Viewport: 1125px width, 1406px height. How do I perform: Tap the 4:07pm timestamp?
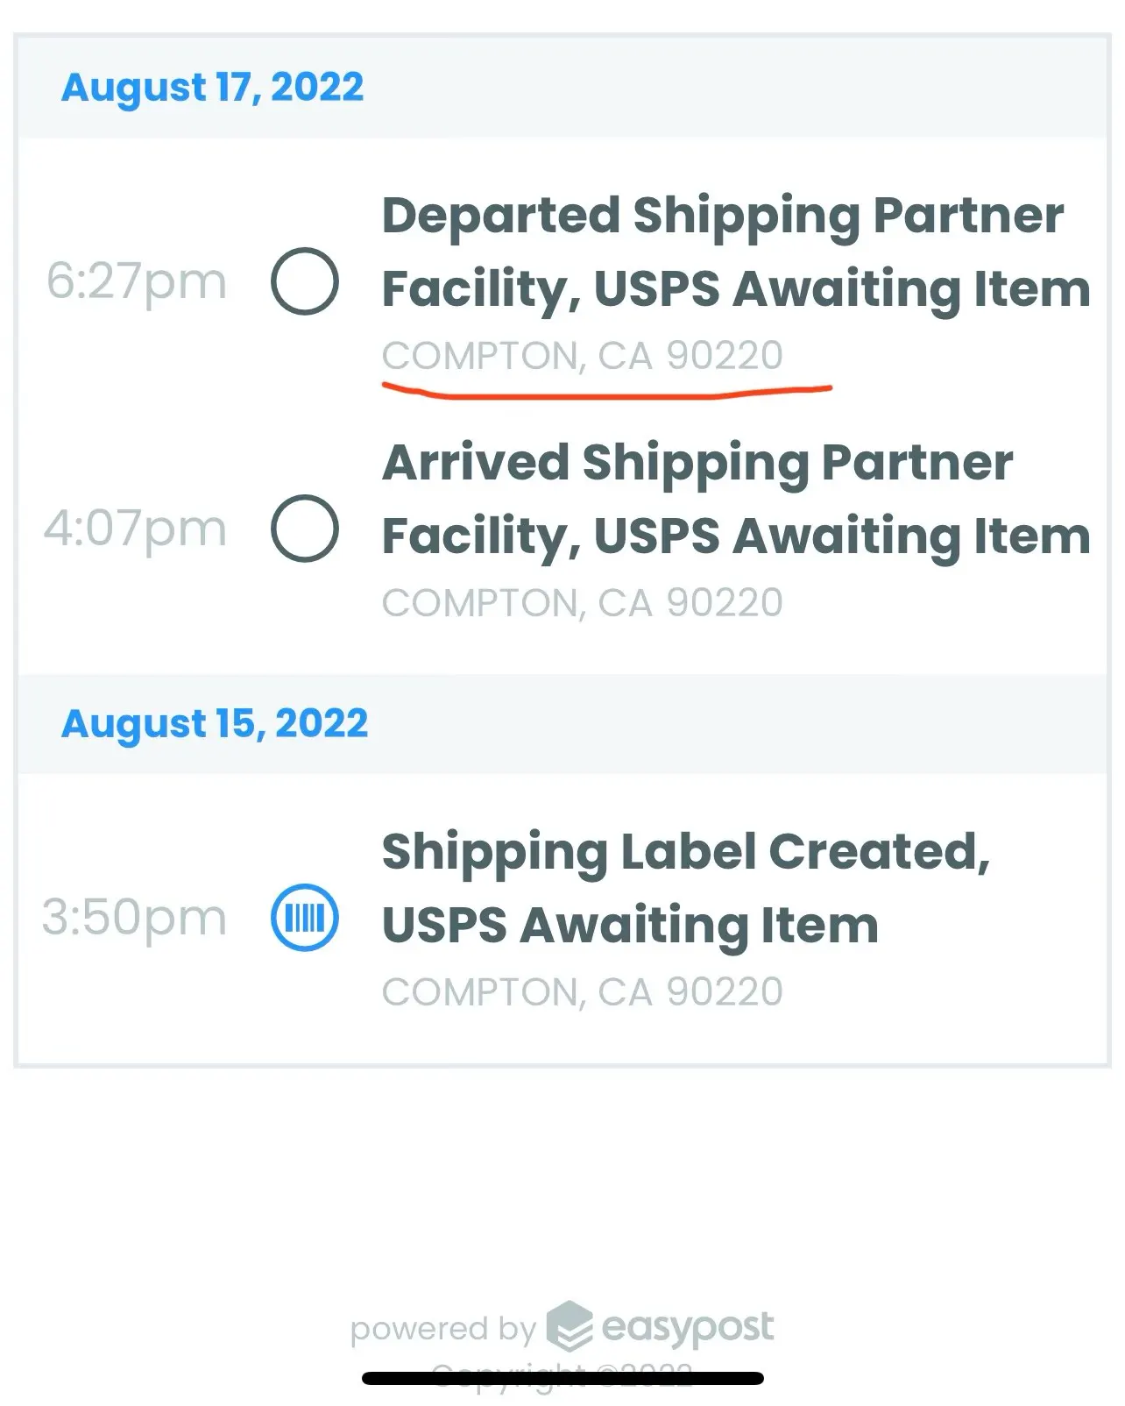pos(136,529)
